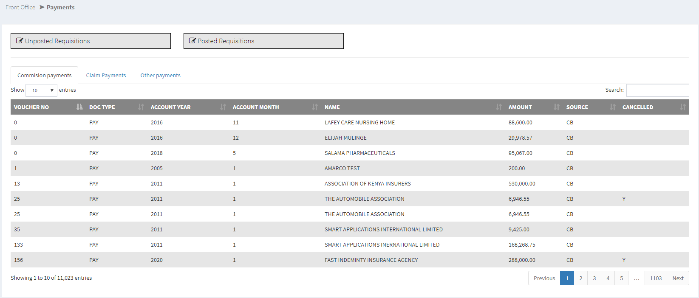Go to page 2 of results
Viewport: 699px width, 298px height.
tap(581, 278)
